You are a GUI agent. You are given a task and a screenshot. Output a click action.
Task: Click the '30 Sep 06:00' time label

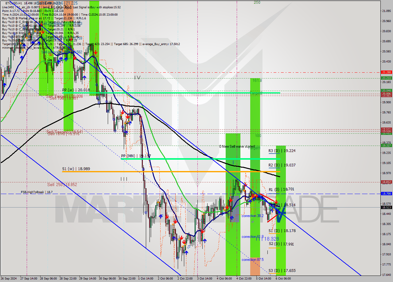(x=107, y=279)
